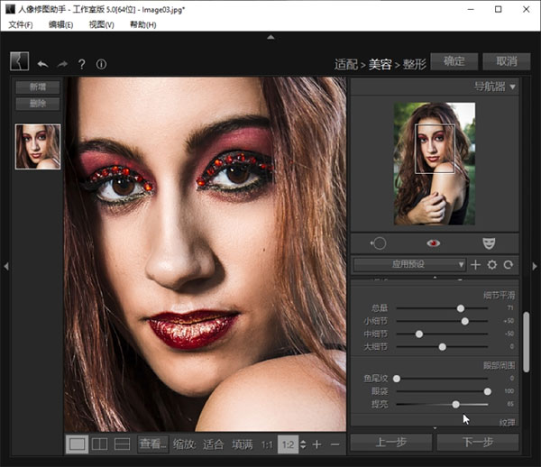The height and width of the screenshot is (467, 541).
Task: Collapse the 导航器 navigator panel
Action: click(x=513, y=87)
